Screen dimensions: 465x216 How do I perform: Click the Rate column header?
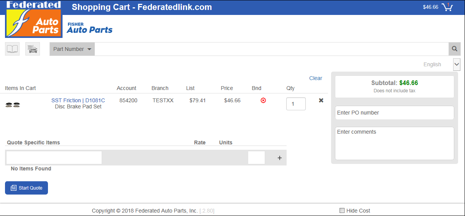click(x=200, y=142)
